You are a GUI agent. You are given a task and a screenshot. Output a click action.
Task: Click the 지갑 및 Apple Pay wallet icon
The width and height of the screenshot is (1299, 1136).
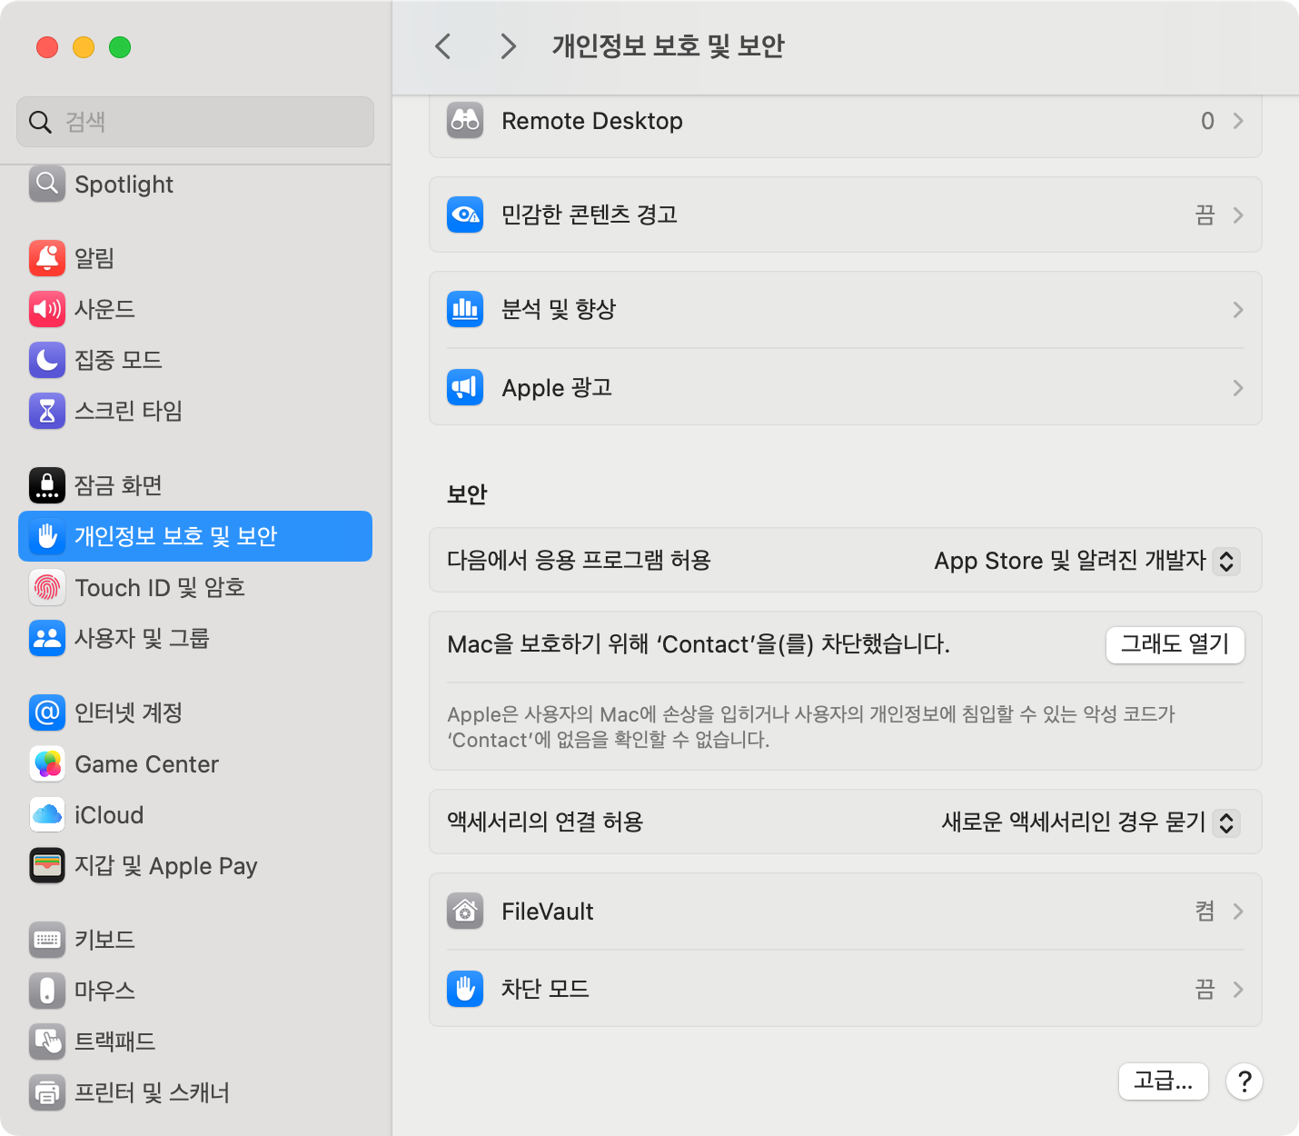pos(47,865)
